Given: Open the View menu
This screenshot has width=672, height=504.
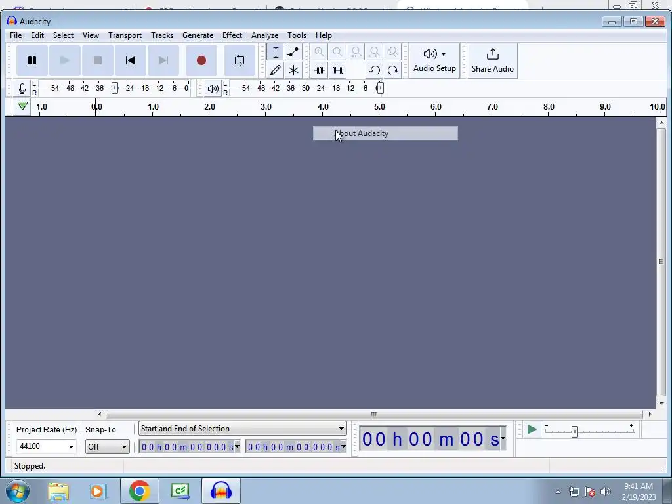Looking at the screenshot, I should point(91,35).
